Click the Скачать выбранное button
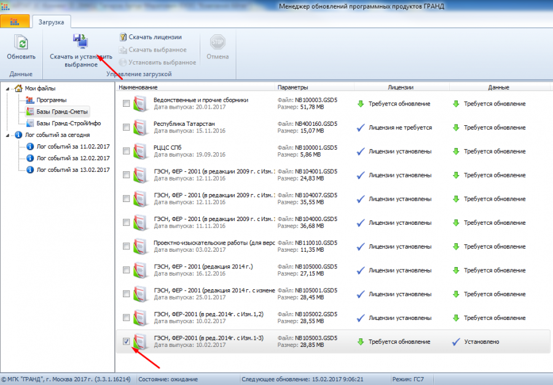553x385 pixels. coord(153,50)
